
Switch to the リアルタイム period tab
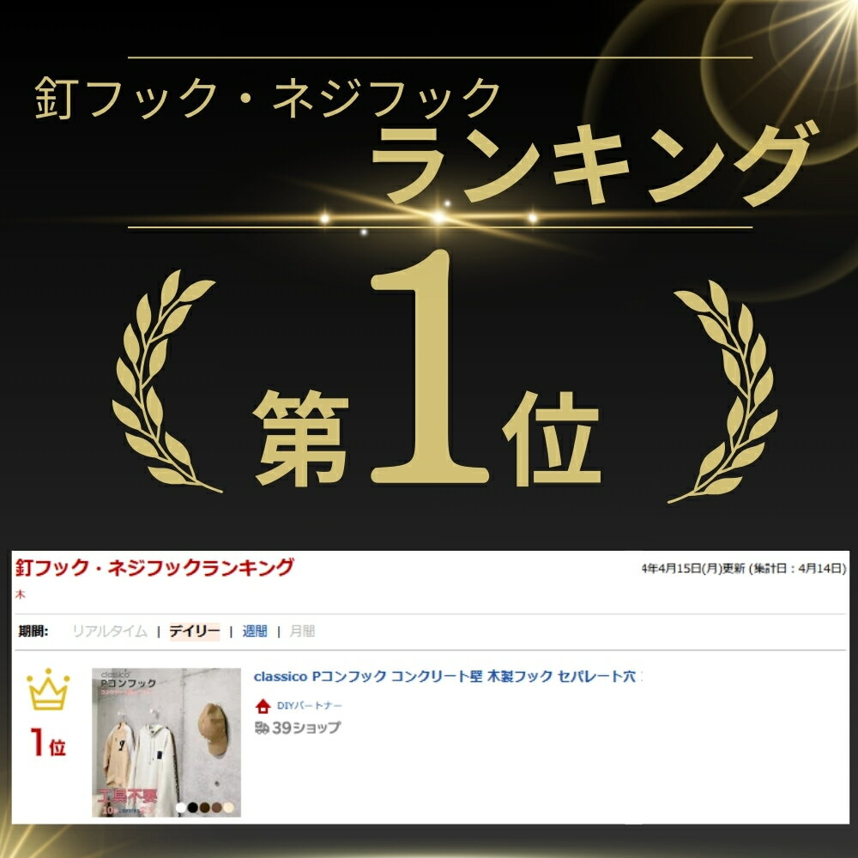click(110, 631)
